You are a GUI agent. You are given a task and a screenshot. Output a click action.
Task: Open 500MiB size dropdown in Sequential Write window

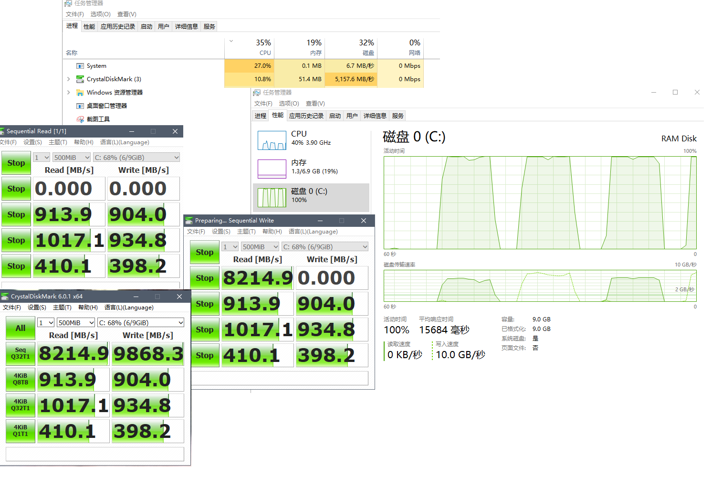(x=260, y=247)
